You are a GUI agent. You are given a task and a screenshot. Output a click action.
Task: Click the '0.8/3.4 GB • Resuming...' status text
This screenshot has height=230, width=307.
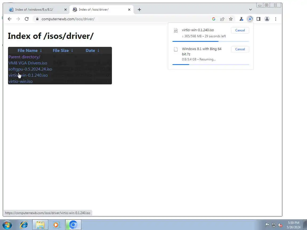(199, 59)
